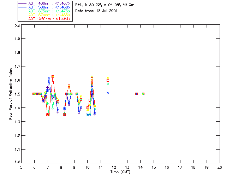Viewport: 226px width, 181px height.
Task: Click the 16 x-axis tick label
Action: pyautogui.click(x=167, y=167)
